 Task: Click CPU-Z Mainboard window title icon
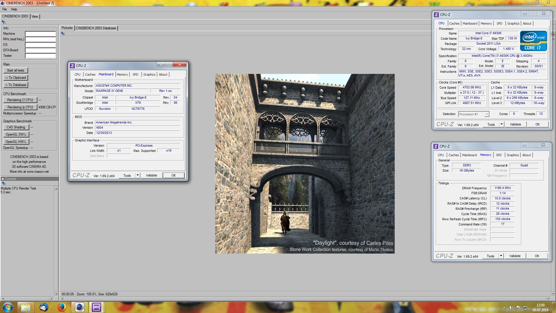tap(72, 66)
